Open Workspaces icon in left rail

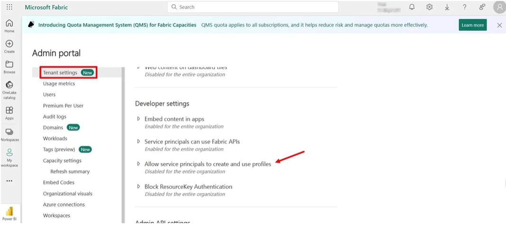tap(9, 135)
